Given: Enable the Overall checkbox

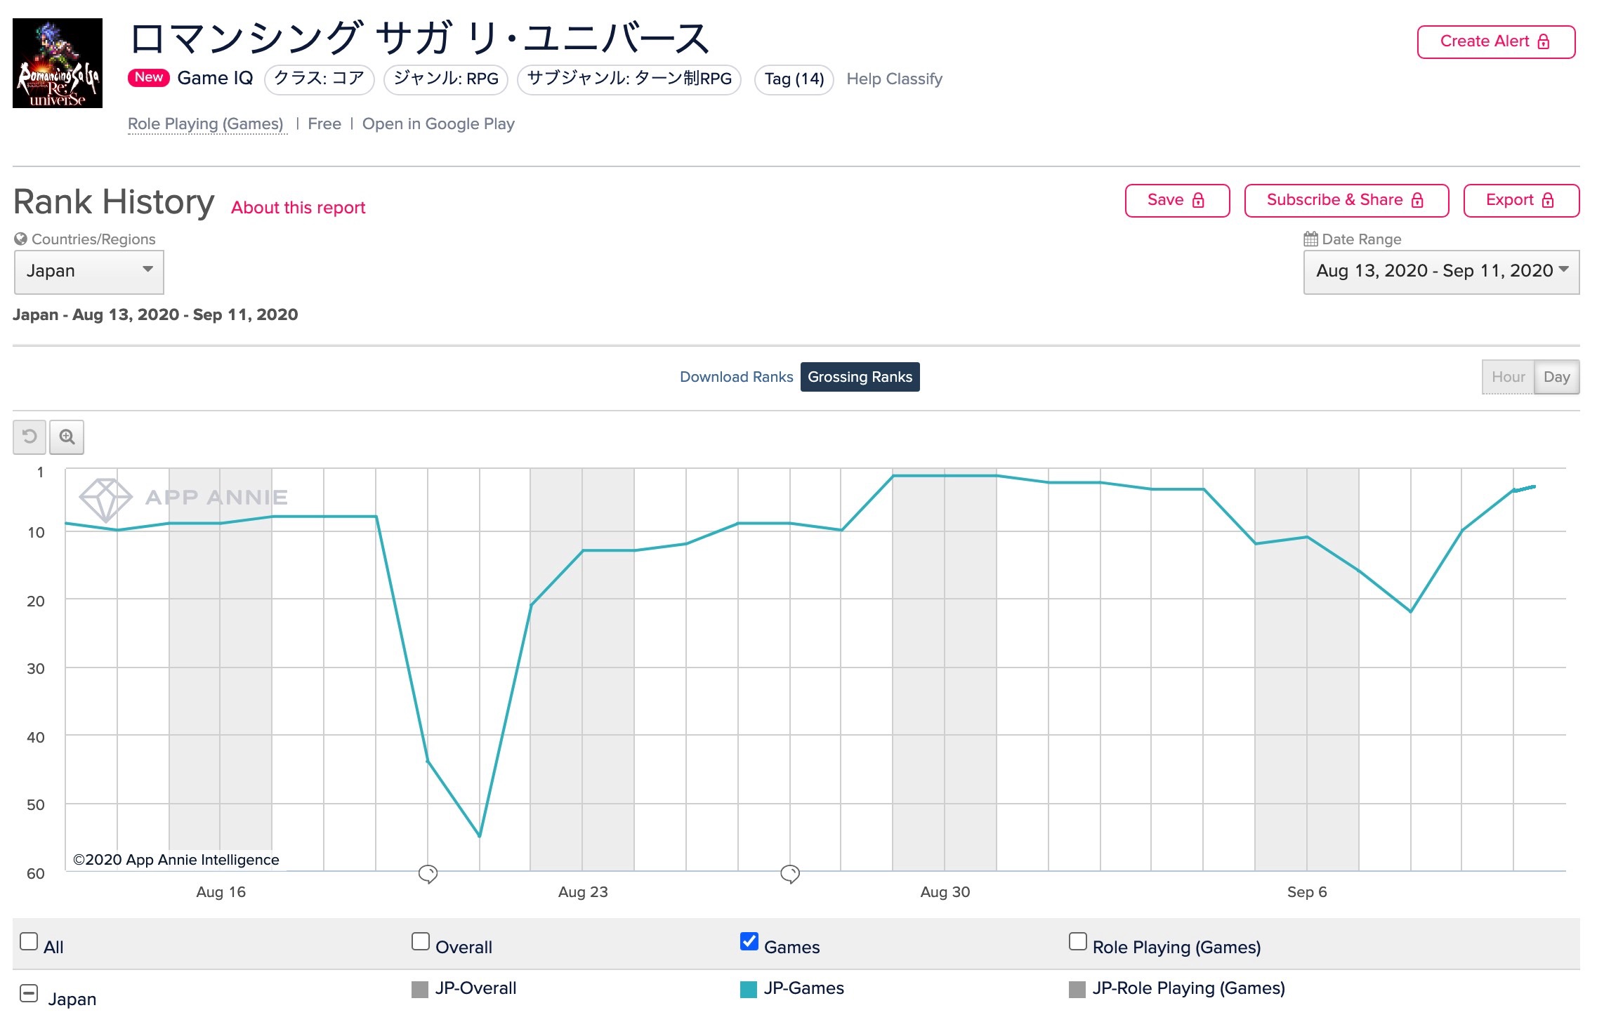Looking at the screenshot, I should point(421,941).
